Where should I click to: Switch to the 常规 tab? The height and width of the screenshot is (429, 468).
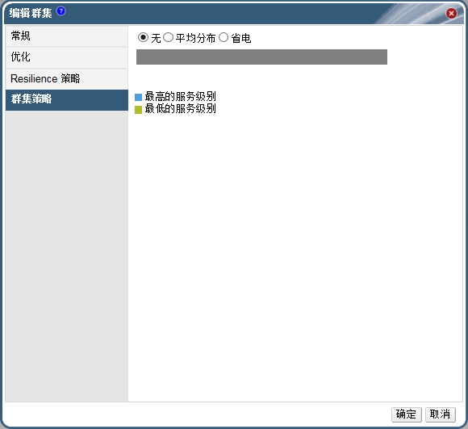coord(66,36)
